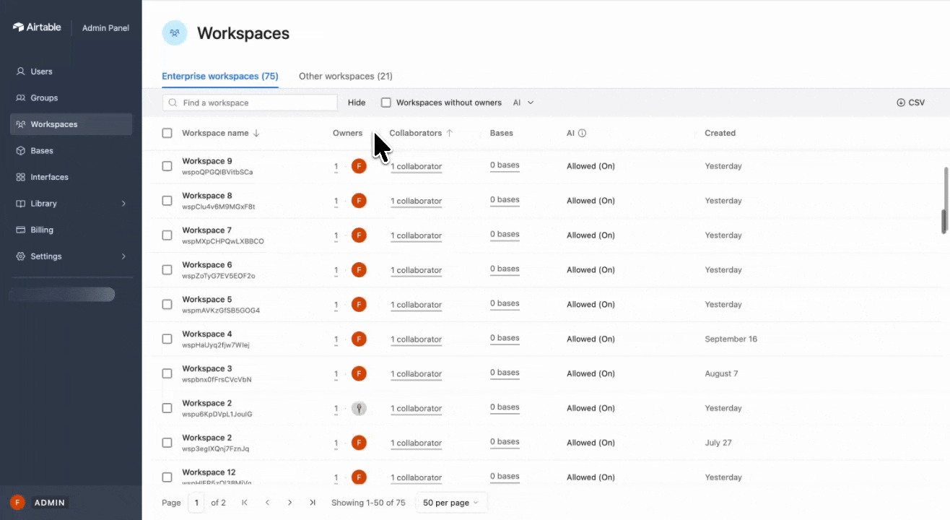Open 1 collaborator link for Workspace 8

[417, 201]
